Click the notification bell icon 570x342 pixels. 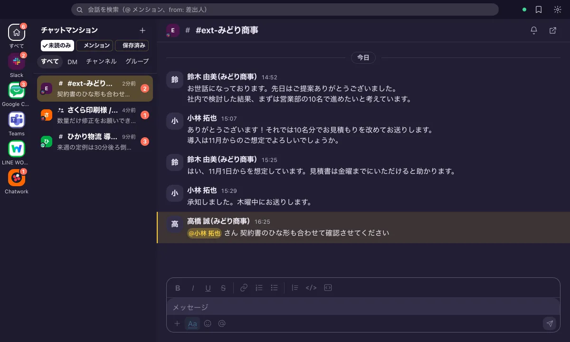(x=534, y=30)
